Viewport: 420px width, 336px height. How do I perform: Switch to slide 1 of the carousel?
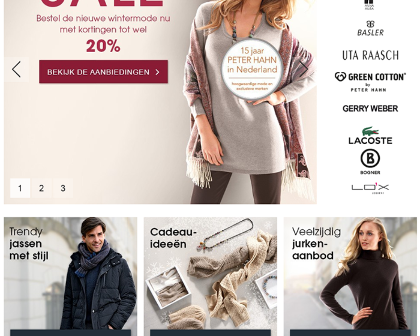pyautogui.click(x=20, y=188)
